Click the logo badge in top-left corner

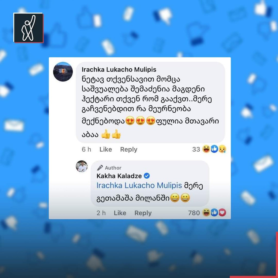point(28,28)
